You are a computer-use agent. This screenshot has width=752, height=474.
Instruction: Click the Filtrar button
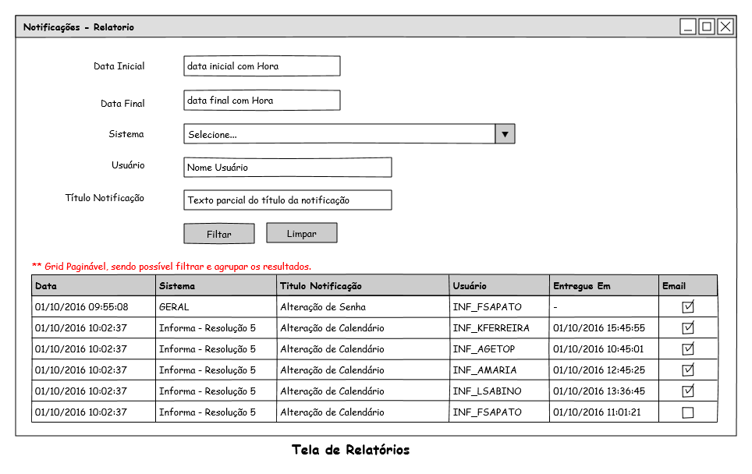point(218,234)
